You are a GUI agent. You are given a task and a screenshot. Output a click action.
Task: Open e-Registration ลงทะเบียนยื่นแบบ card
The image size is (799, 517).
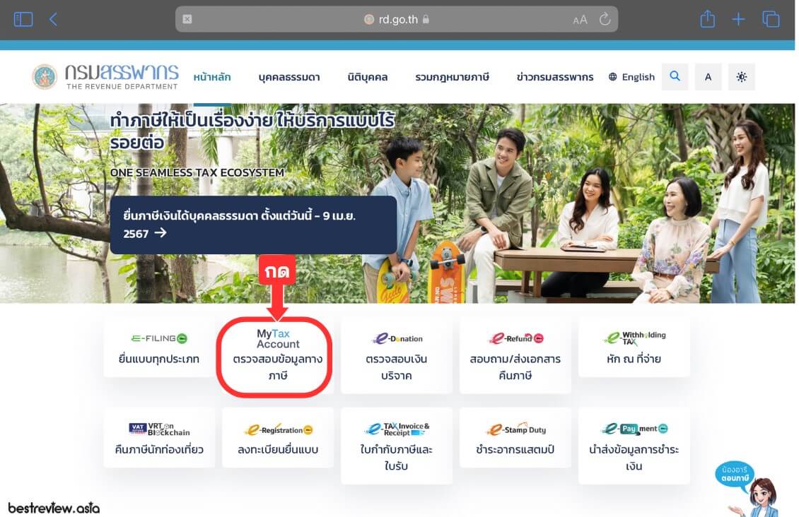(x=278, y=438)
